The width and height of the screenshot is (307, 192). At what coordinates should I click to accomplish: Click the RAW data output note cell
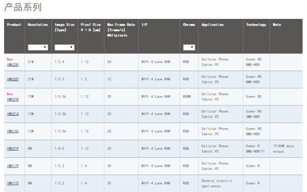click(283, 148)
